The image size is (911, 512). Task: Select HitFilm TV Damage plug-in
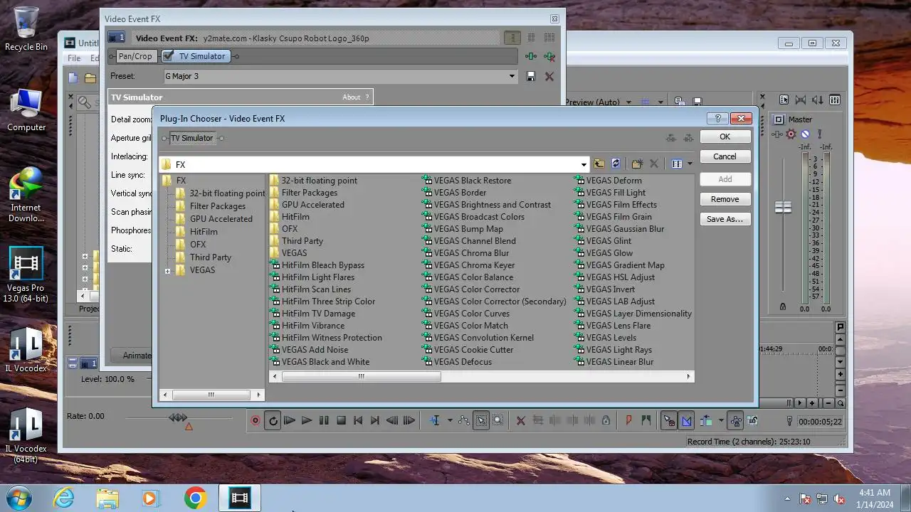[x=312, y=314]
